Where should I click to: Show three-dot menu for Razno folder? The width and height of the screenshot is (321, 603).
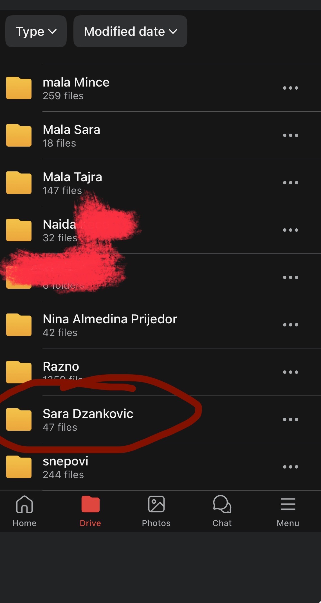point(290,372)
